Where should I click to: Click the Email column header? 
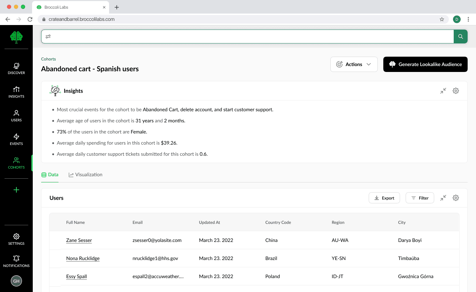[138, 222]
